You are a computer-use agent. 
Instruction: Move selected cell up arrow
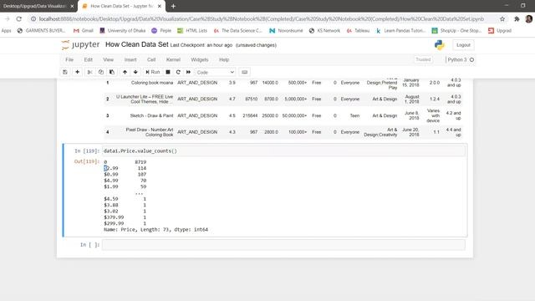125,72
